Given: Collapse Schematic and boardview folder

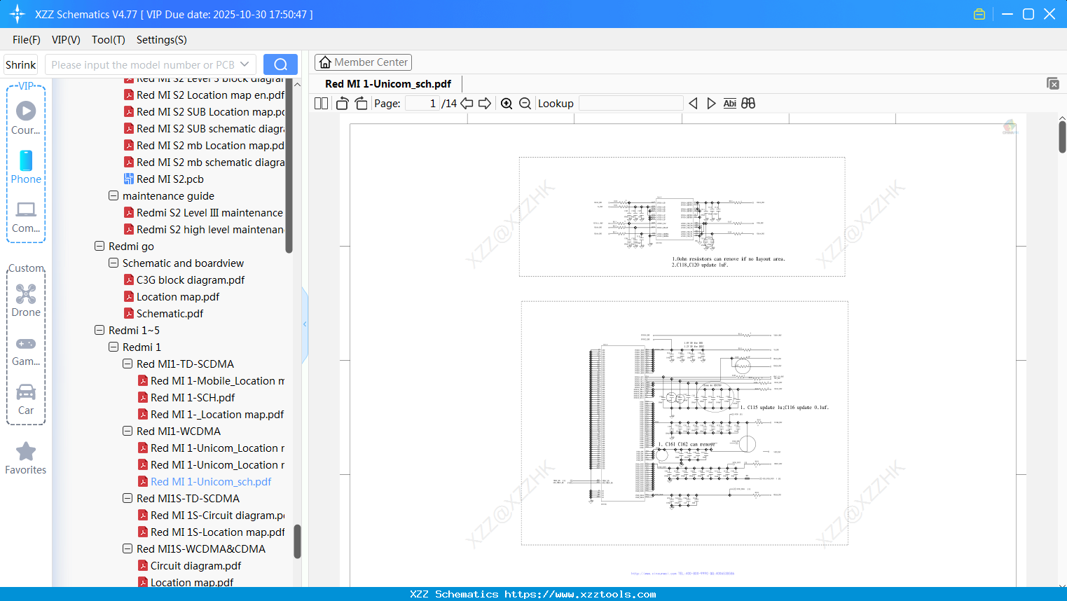Looking at the screenshot, I should click(113, 263).
